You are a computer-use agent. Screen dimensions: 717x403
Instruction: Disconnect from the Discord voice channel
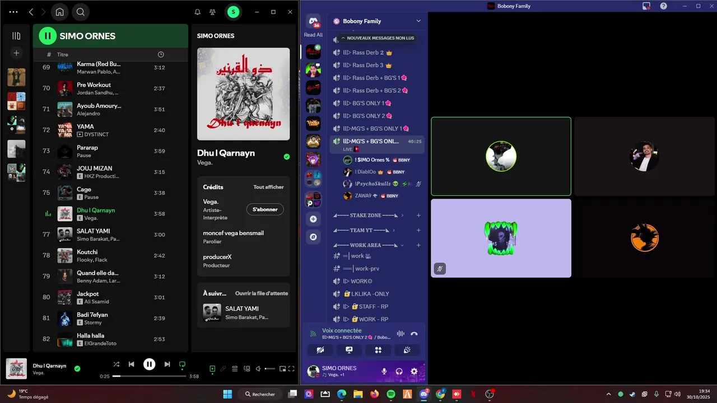click(414, 334)
